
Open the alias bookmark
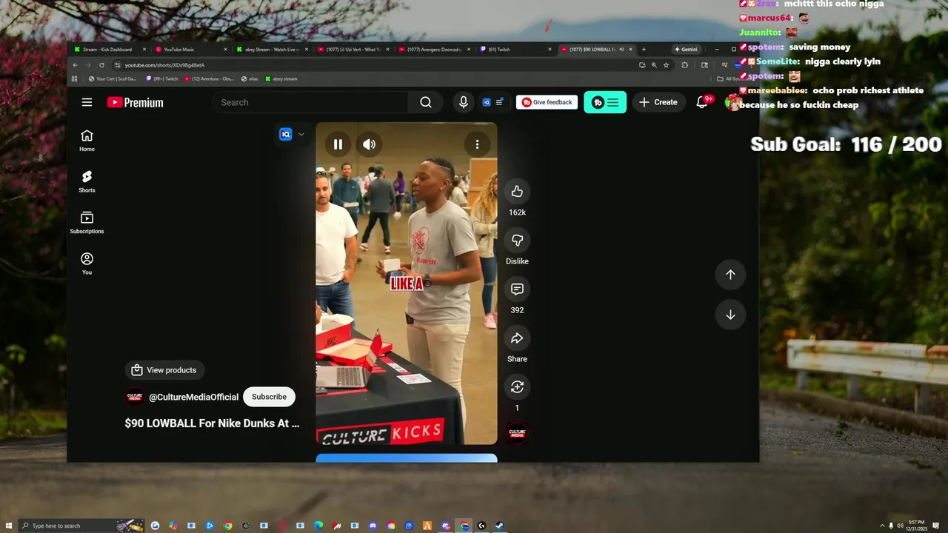[x=250, y=78]
